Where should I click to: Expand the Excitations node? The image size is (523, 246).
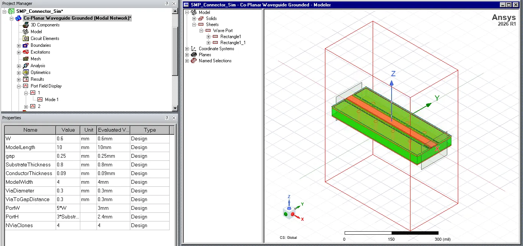19,52
